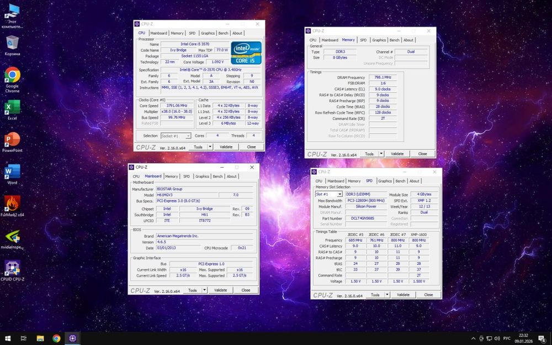Expand the Tools arrow in the Mainboard window

click(205, 290)
